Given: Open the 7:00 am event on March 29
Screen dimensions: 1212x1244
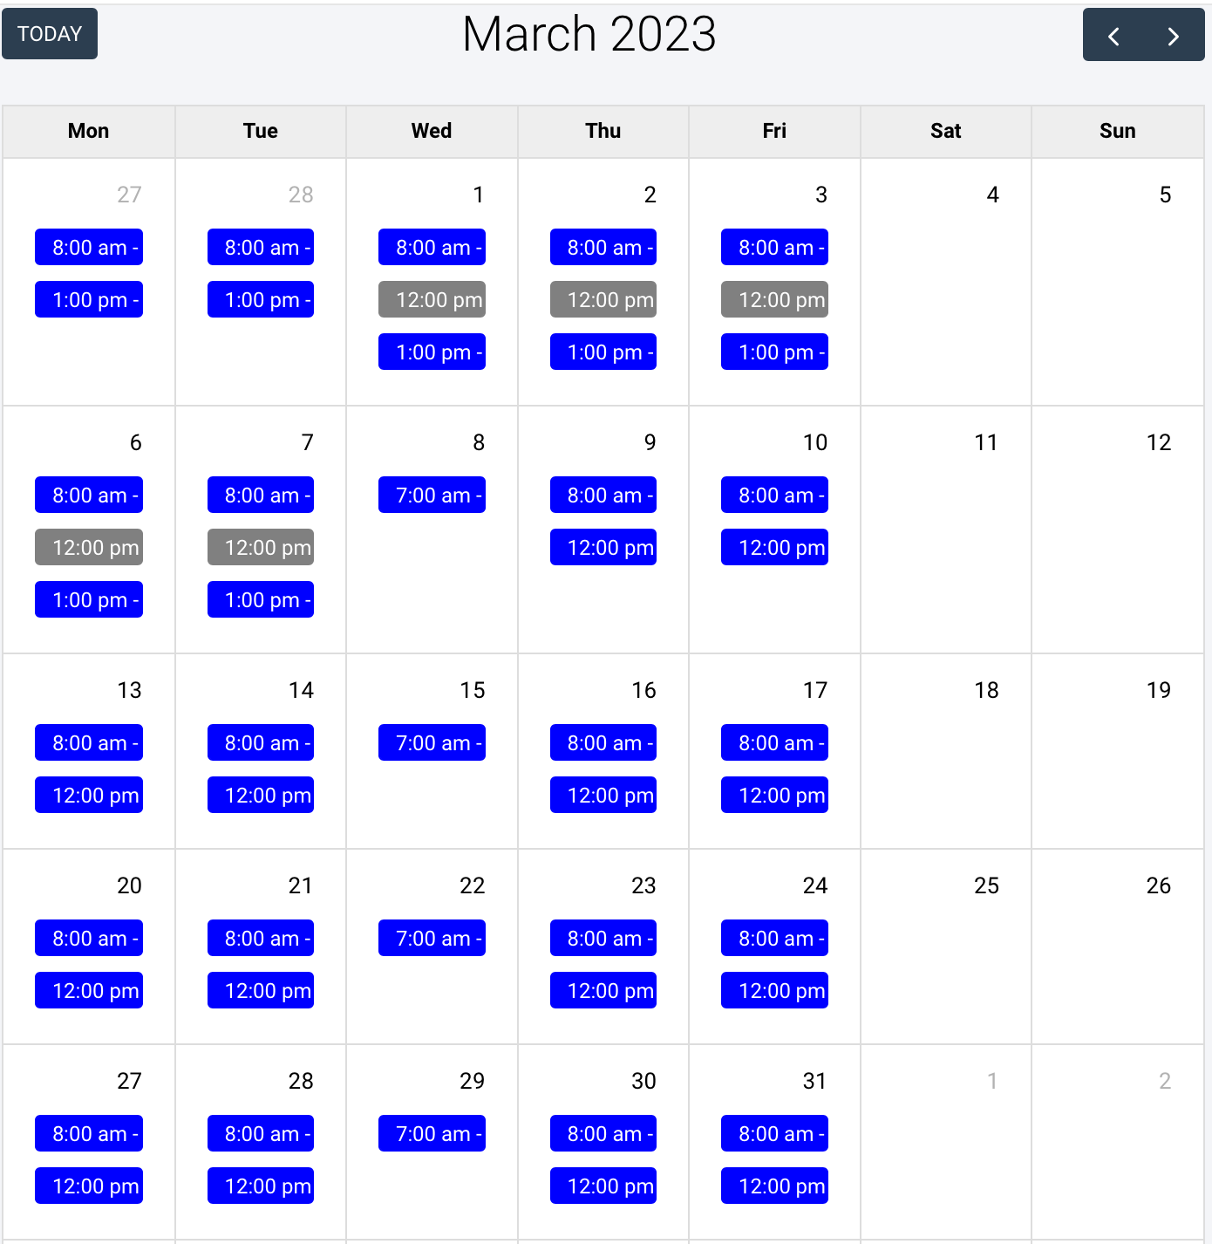Looking at the screenshot, I should [432, 1134].
